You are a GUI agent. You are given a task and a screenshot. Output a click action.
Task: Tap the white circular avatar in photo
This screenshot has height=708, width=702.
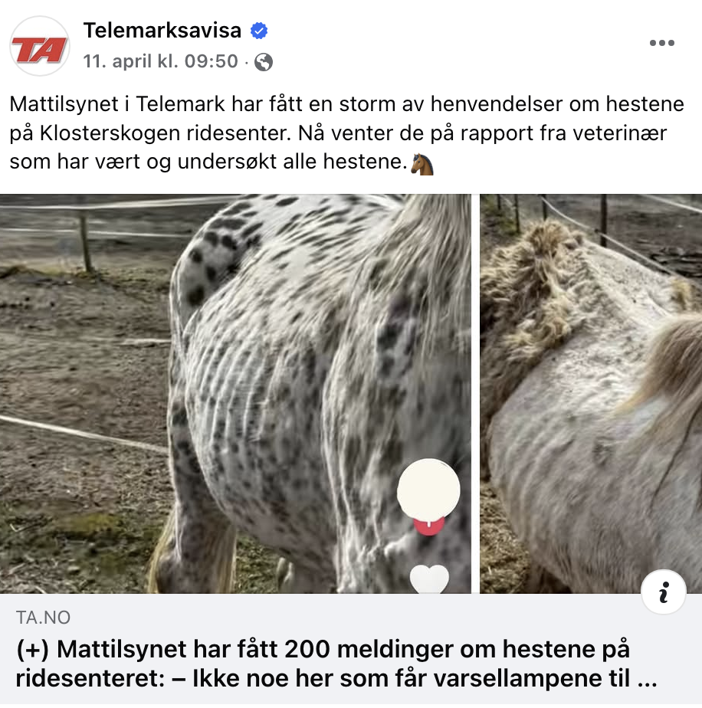click(428, 490)
